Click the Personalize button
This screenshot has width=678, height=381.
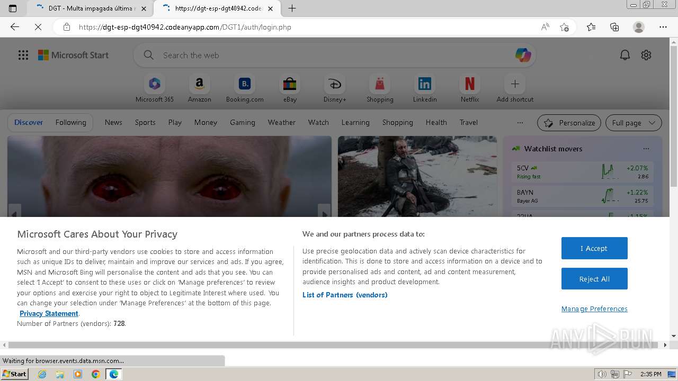[x=569, y=123]
